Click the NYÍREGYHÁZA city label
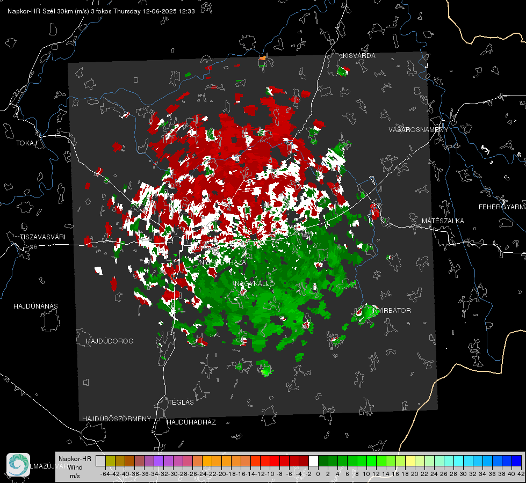Image resolution: width=526 pixels, height=483 pixels. (222, 262)
